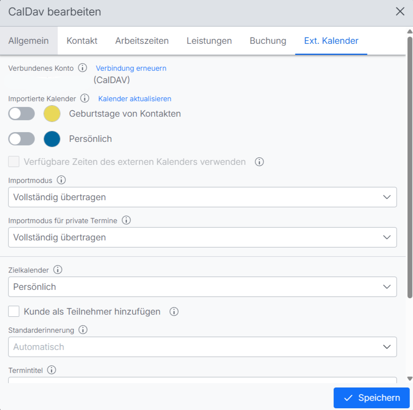This screenshot has height=410, width=413.
Task: Check Kunde als Teilnehmer hinzufügen
Action: (14, 311)
